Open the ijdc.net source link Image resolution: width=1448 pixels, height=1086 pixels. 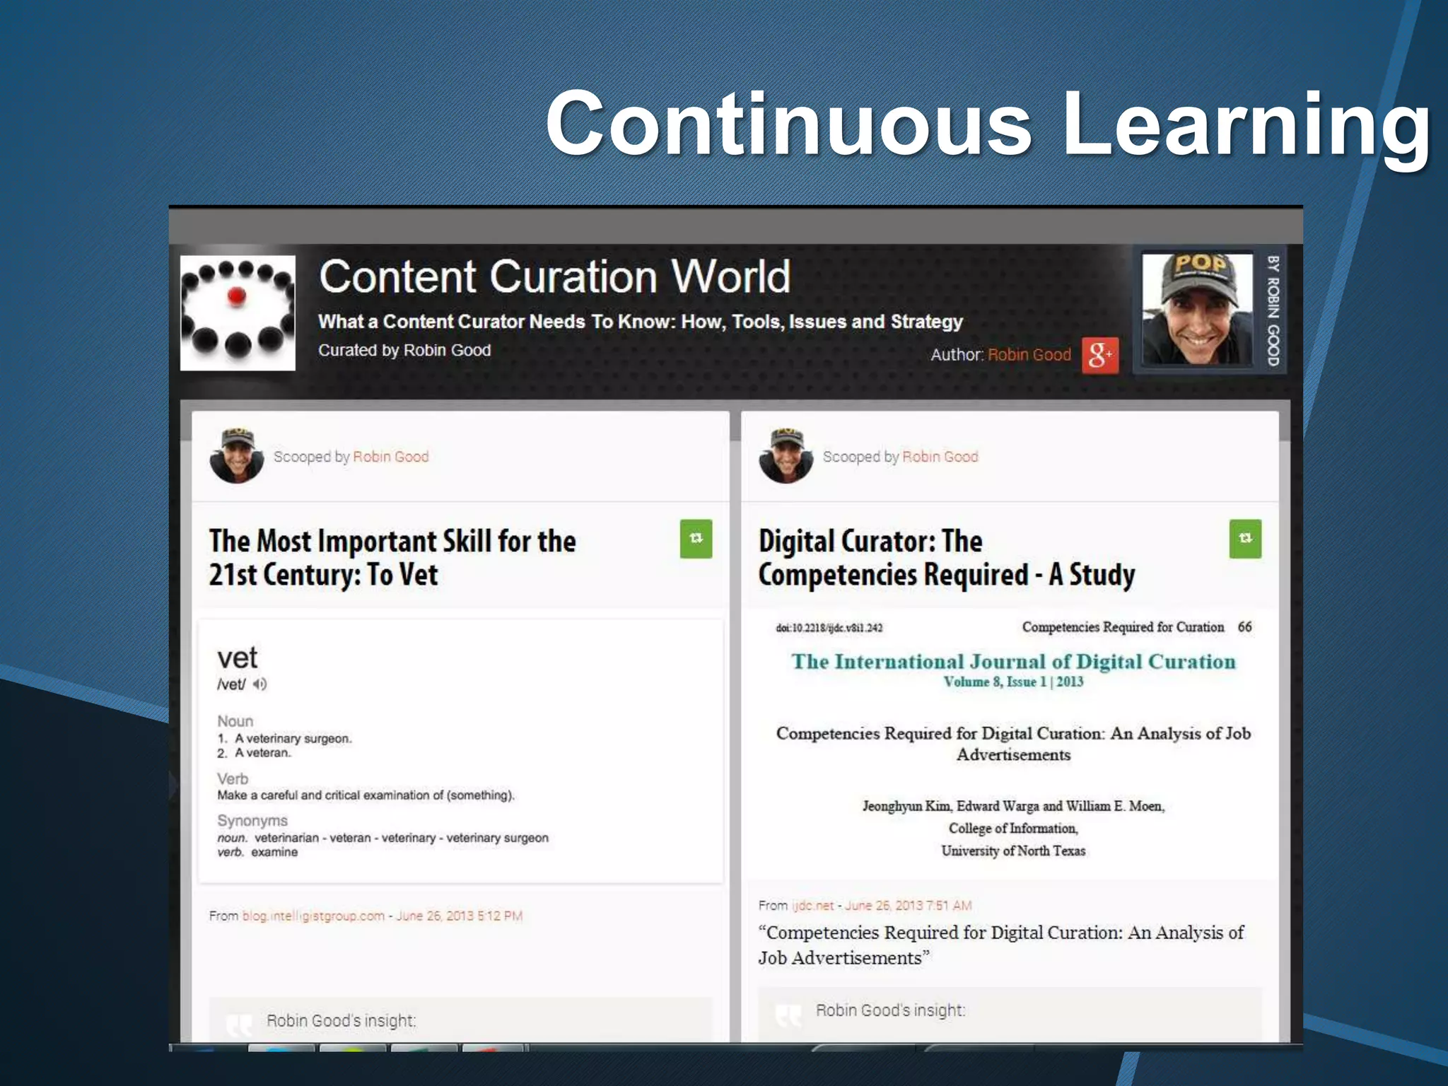pyautogui.click(x=812, y=906)
